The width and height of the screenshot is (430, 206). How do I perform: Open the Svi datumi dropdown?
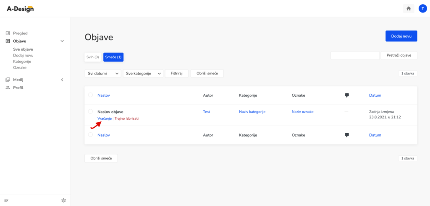coord(103,74)
